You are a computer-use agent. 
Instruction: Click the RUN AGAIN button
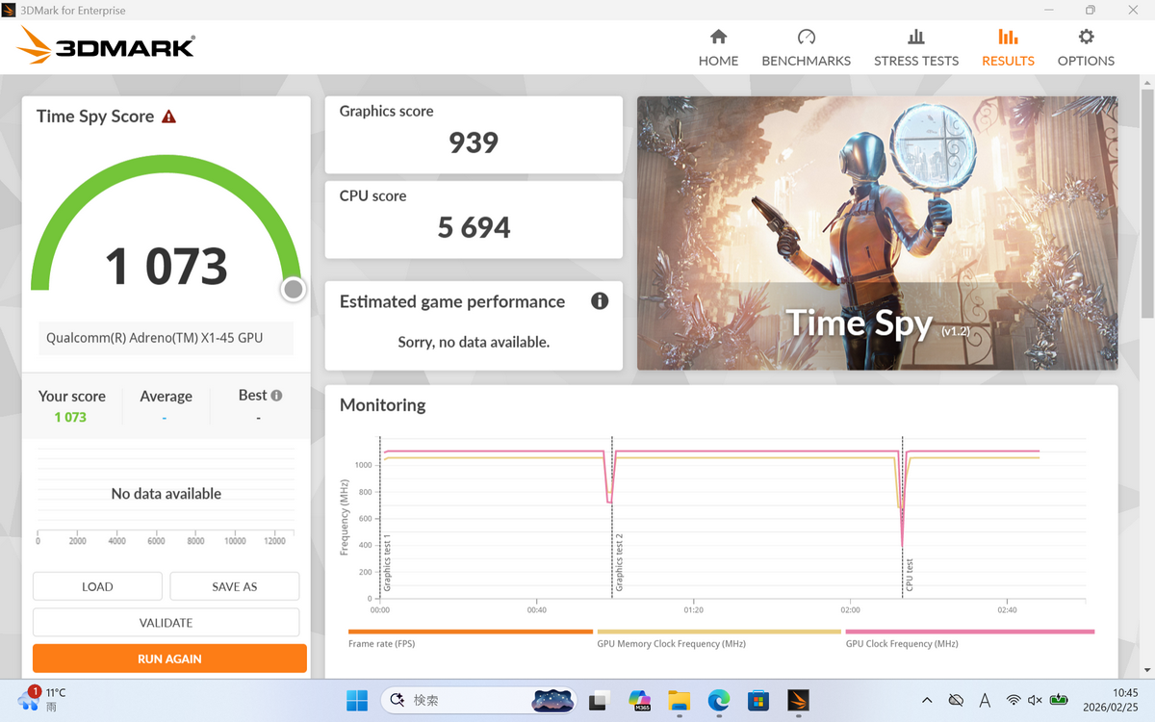click(x=169, y=658)
